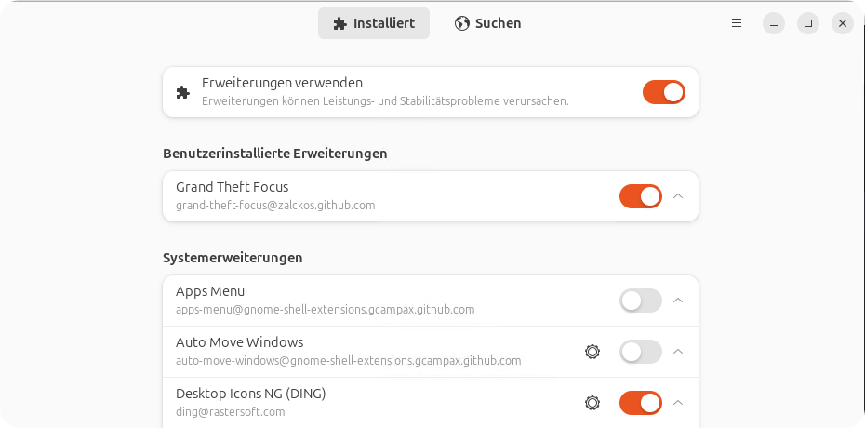The image size is (865, 428).
Task: Open the hamburger main menu
Action: click(x=737, y=23)
